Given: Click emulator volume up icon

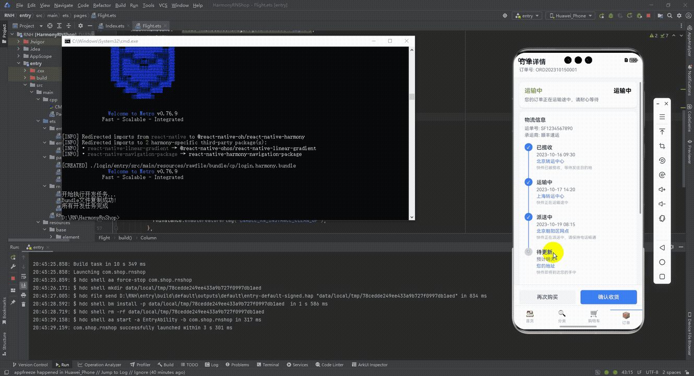Looking at the screenshot, I should point(662,190).
